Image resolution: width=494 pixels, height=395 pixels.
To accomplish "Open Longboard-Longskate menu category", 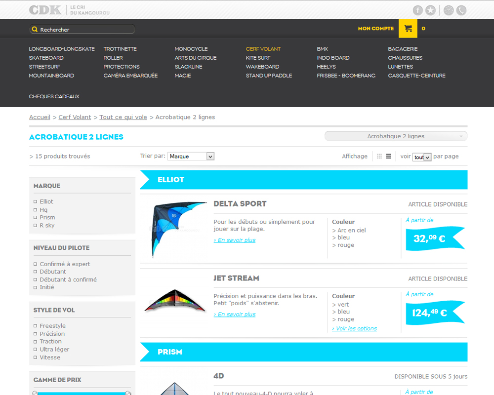I will 62,49.
